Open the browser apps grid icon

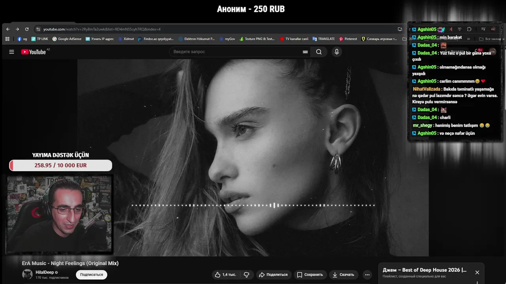[x=8, y=39]
